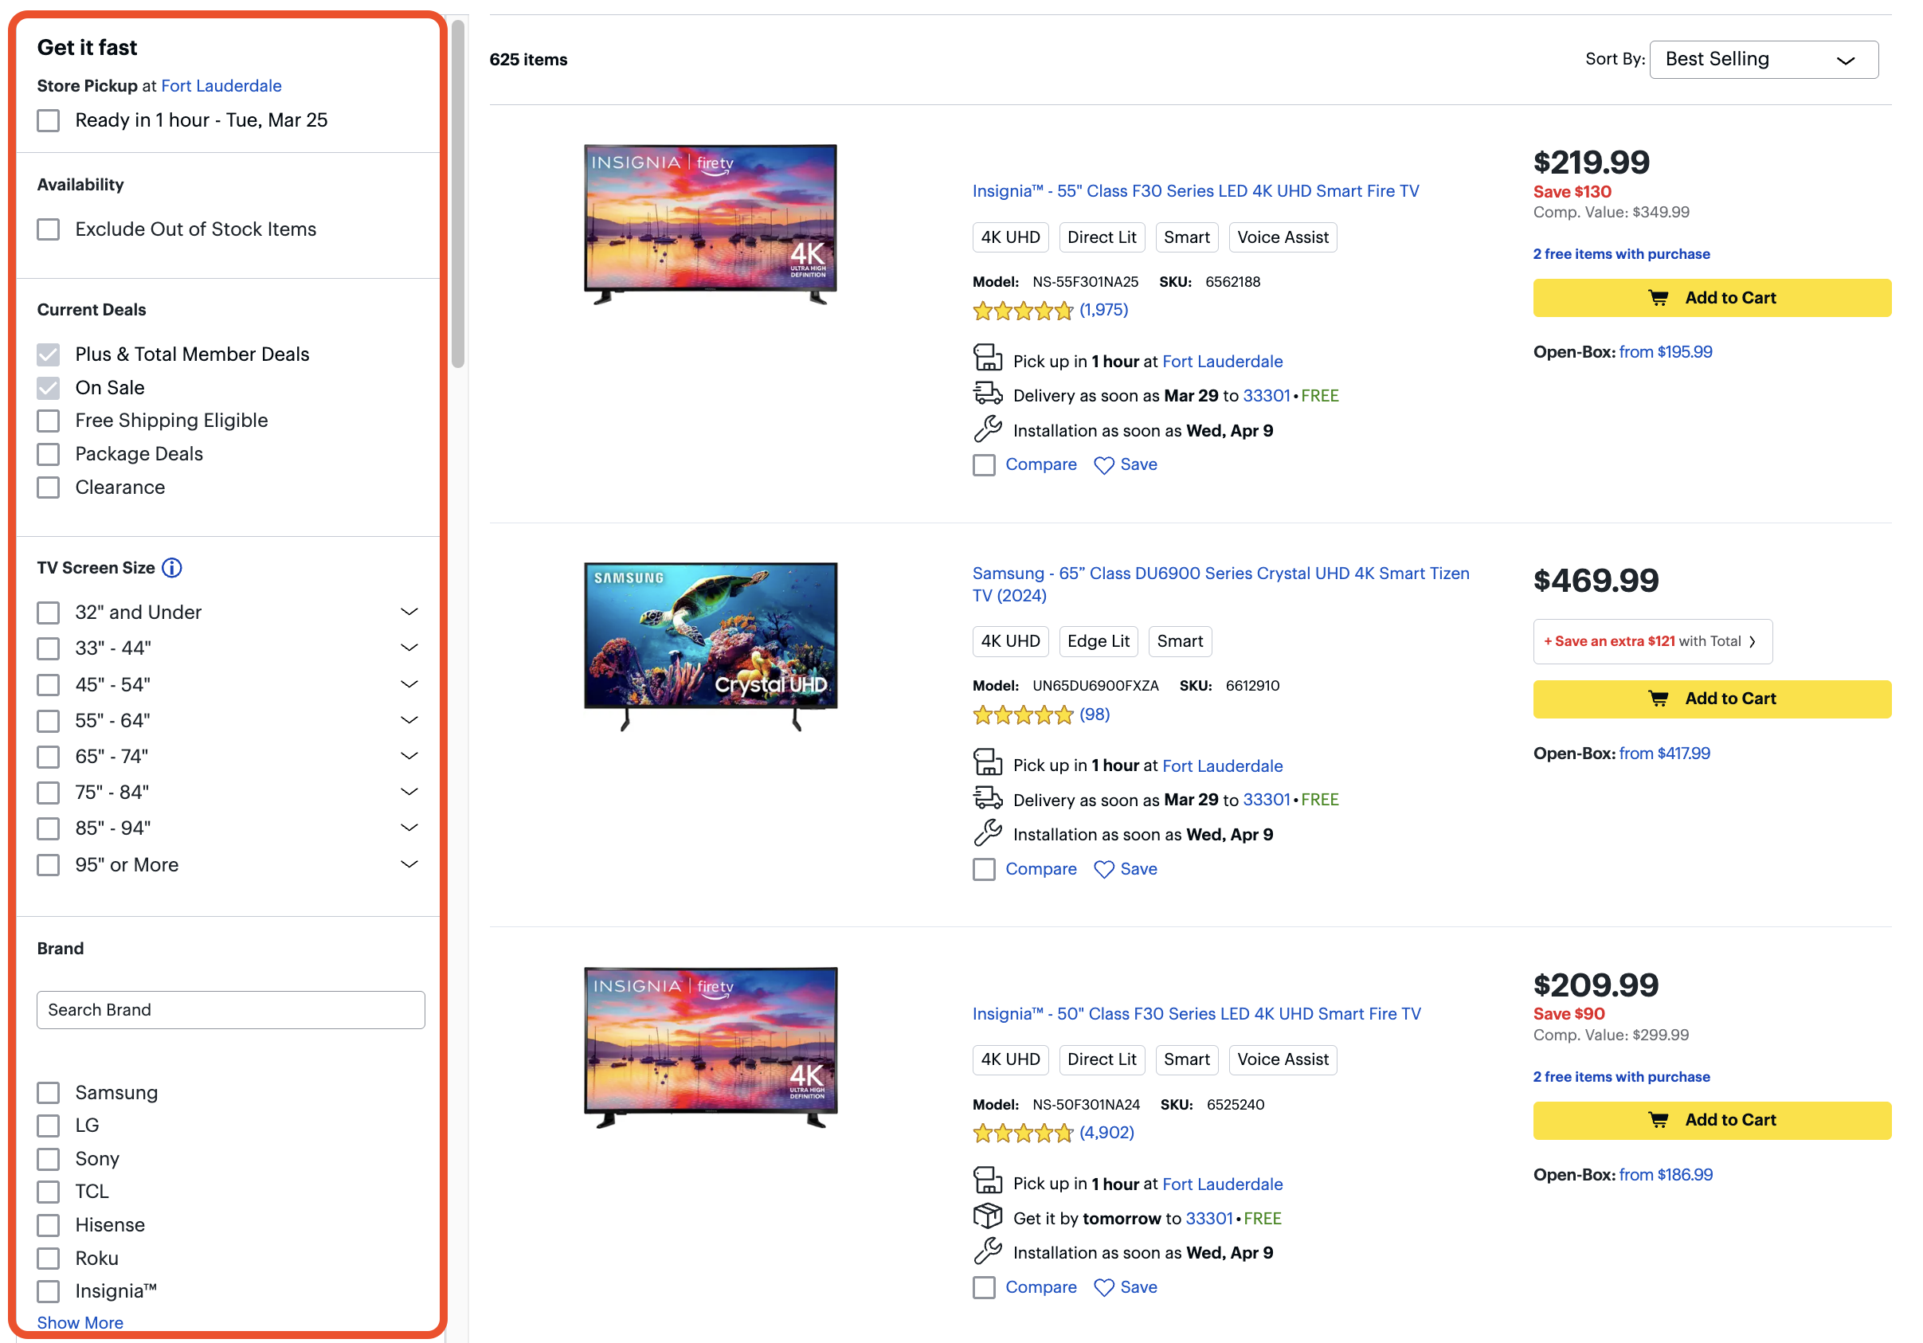Check Ready in 1 hour store pickup

click(x=49, y=120)
